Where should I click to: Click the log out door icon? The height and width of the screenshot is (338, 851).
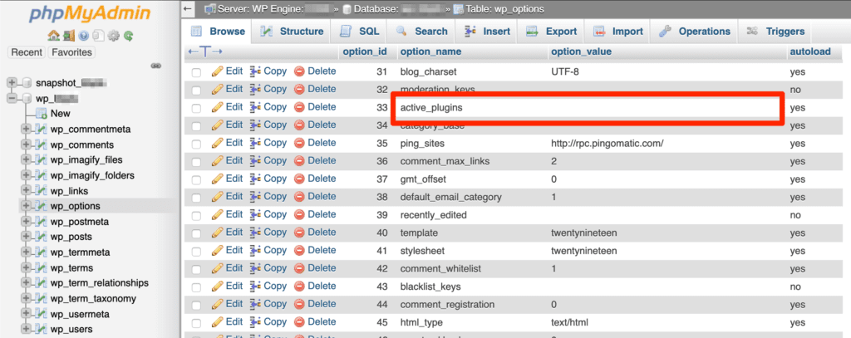68,36
